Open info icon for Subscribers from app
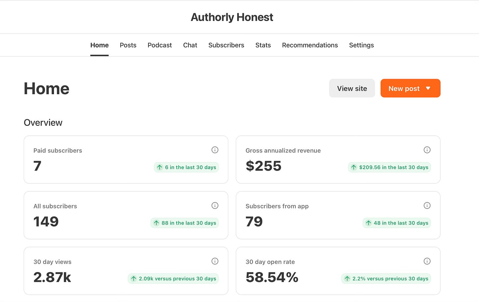 (427, 206)
